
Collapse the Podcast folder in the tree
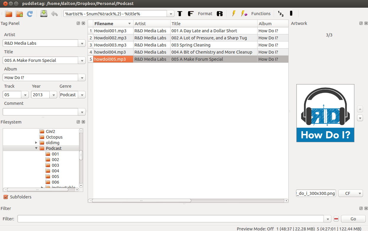click(36, 148)
